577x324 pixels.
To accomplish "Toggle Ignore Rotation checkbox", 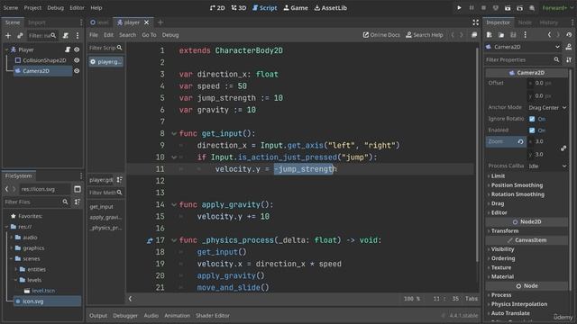I will pos(532,119).
